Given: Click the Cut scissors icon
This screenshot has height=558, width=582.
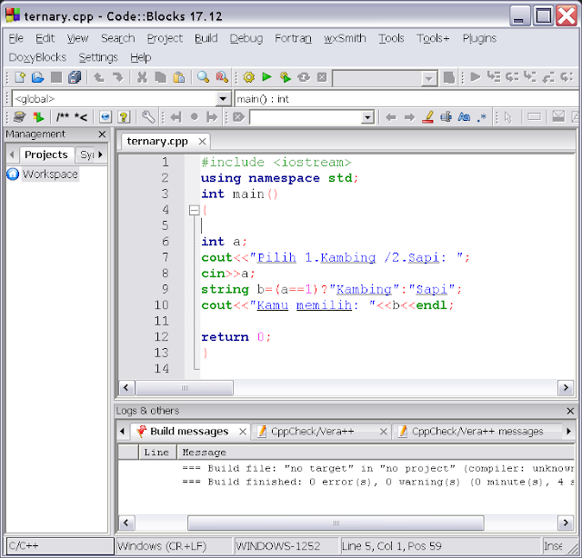Looking at the screenshot, I should (x=142, y=77).
